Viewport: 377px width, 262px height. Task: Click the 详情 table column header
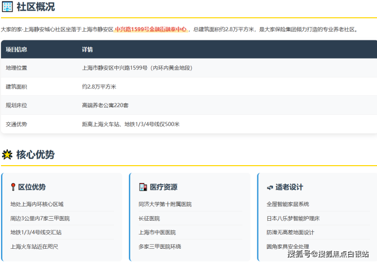(x=88, y=49)
